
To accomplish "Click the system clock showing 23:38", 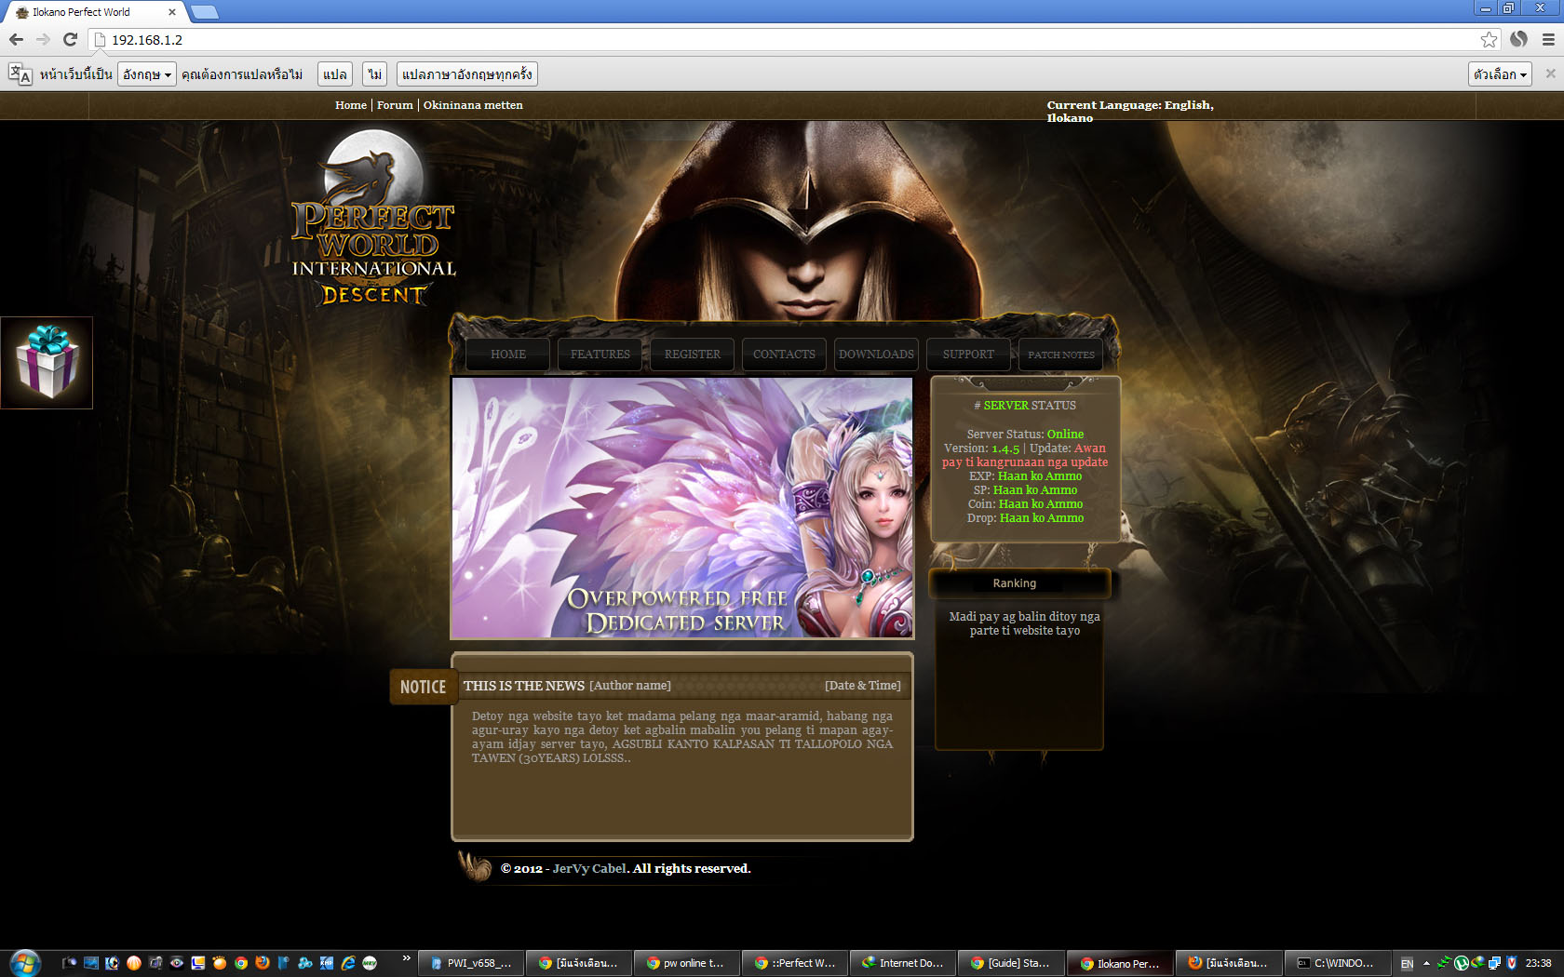I will (x=1538, y=963).
